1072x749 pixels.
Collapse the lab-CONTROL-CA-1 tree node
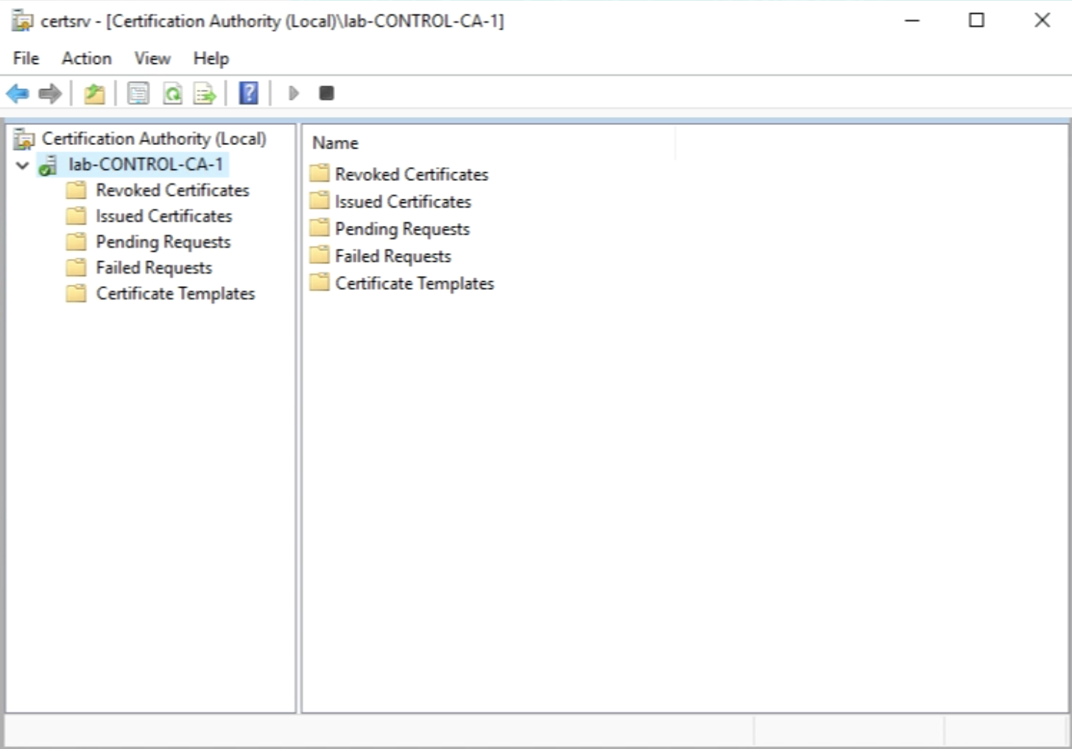pyautogui.click(x=23, y=166)
